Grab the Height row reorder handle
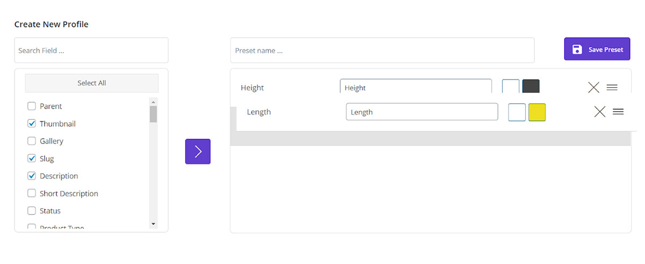Image resolution: width=645 pixels, height=264 pixels. (x=612, y=88)
